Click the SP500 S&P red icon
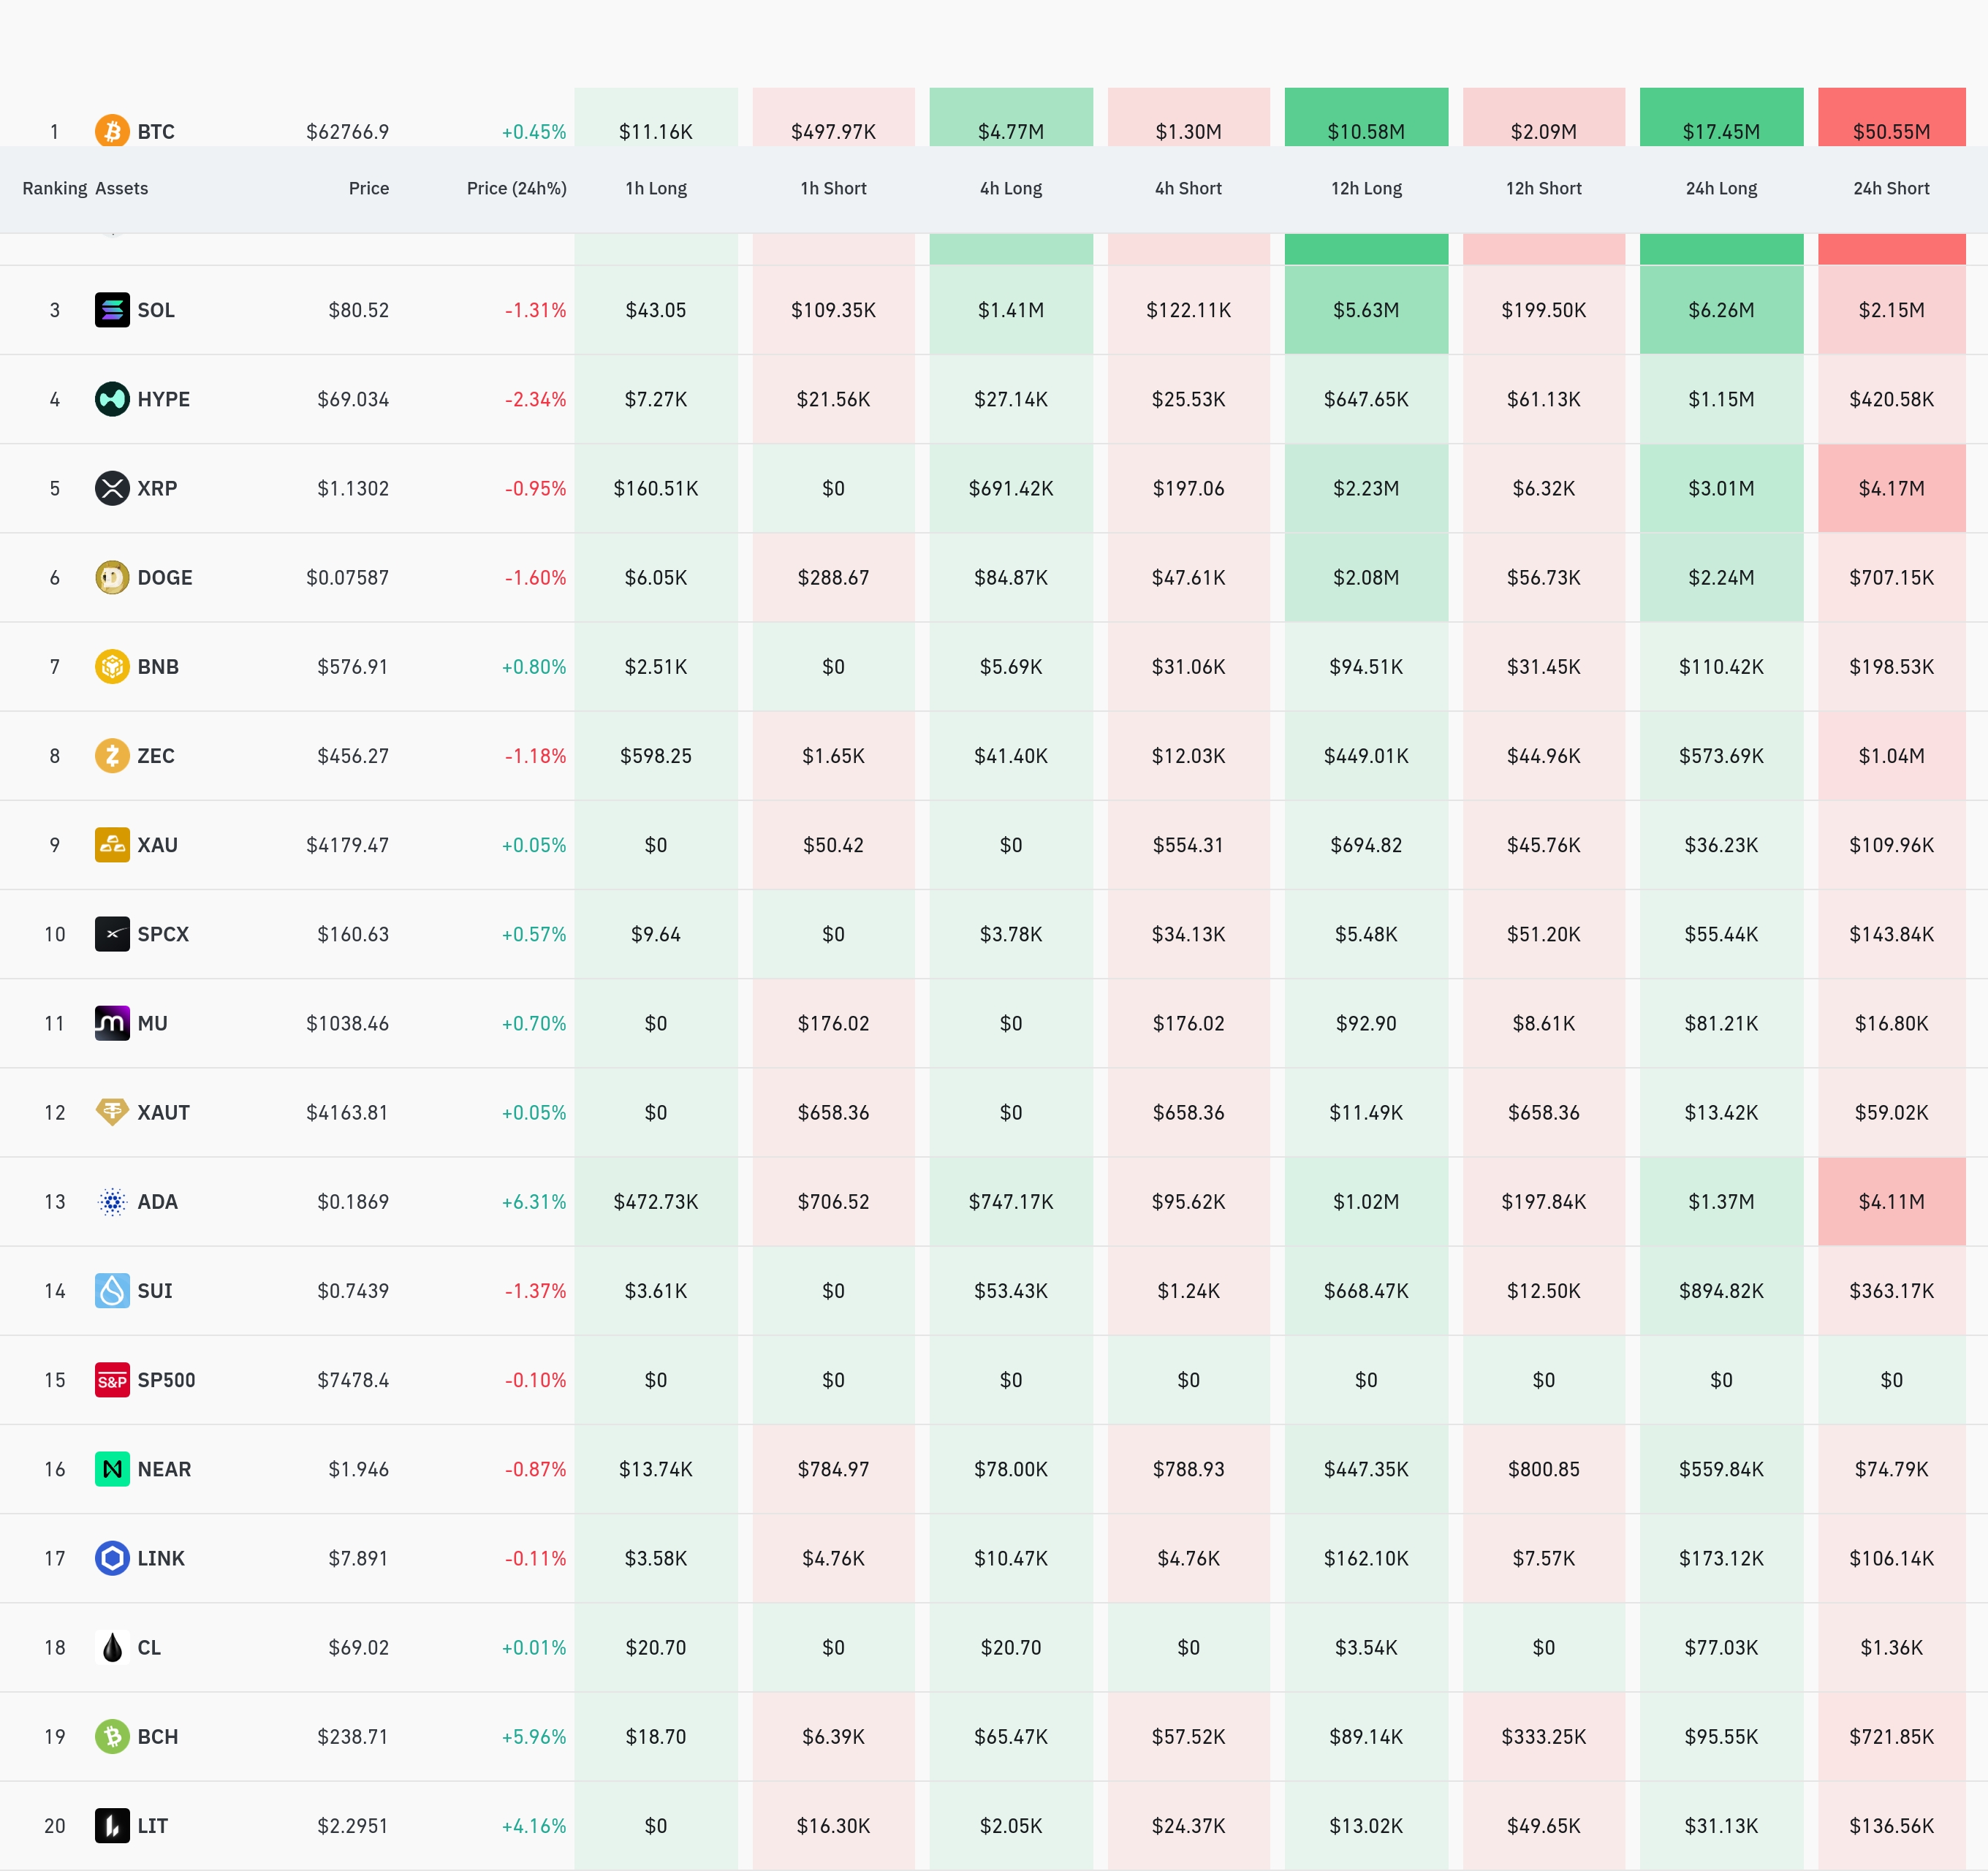1988x1871 pixels. (x=112, y=1380)
